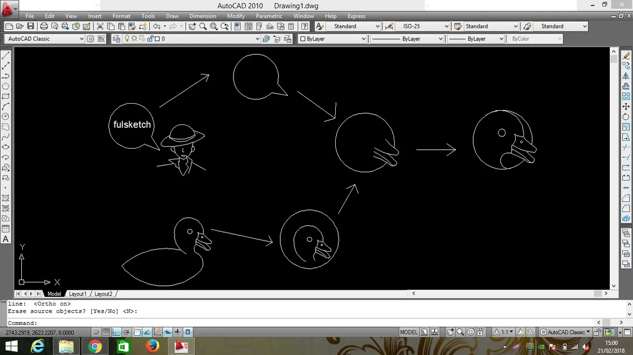The width and height of the screenshot is (633, 355).
Task: Select the Circle draw tool
Action: (x=6, y=117)
